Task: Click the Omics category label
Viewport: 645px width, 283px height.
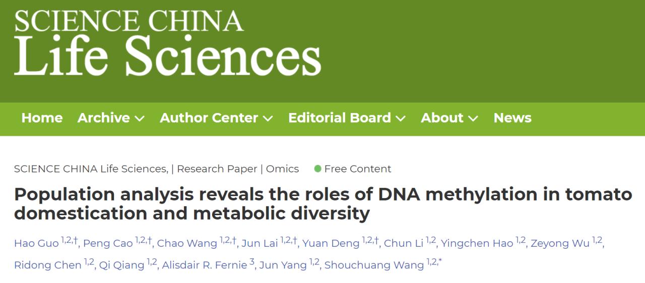Action: [282, 169]
